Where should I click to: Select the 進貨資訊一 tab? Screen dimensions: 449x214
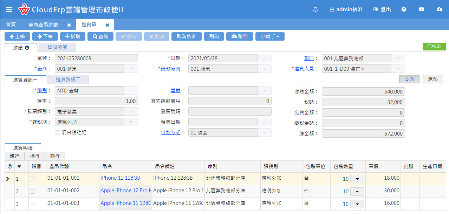click(x=25, y=80)
